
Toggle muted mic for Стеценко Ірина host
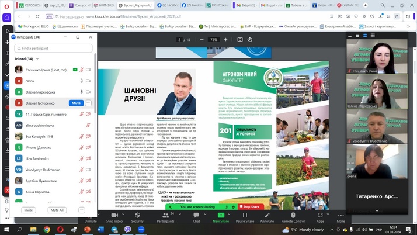(x=82, y=70)
